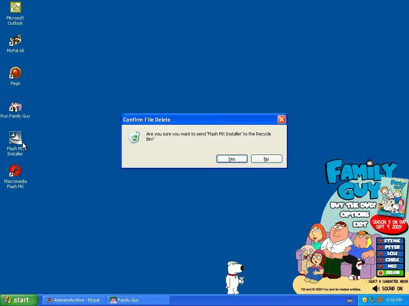Image resolution: width=409 pixels, height=306 pixels.
Task: Select the Pego desktop shortcut
Action: click(x=15, y=76)
